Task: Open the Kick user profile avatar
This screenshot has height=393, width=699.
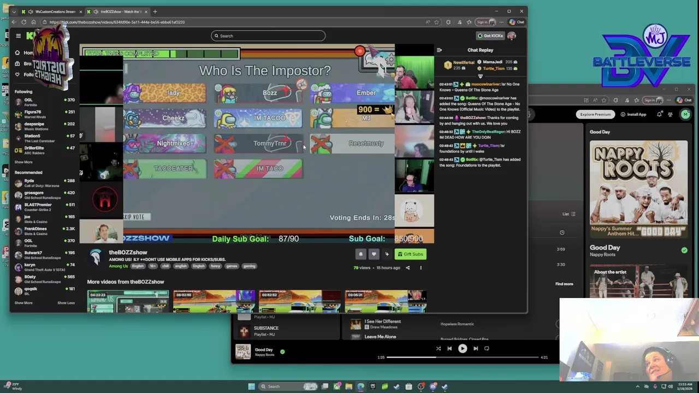Action: click(512, 36)
